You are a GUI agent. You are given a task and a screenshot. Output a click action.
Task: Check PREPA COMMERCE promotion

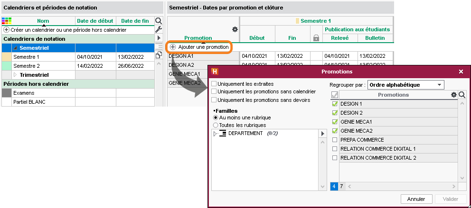(335, 140)
